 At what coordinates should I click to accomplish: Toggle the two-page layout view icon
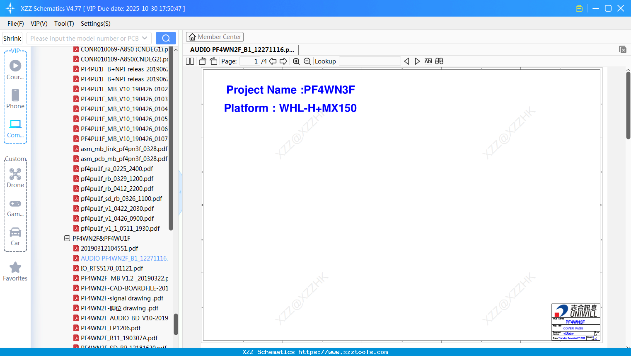pos(190,61)
